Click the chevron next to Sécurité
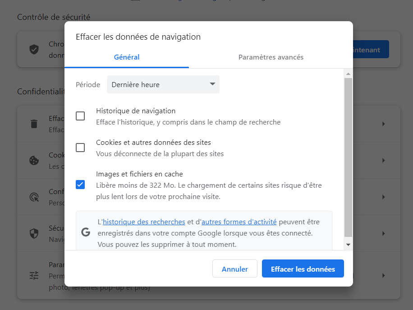Viewport: 413px width, 310px height. [383, 233]
